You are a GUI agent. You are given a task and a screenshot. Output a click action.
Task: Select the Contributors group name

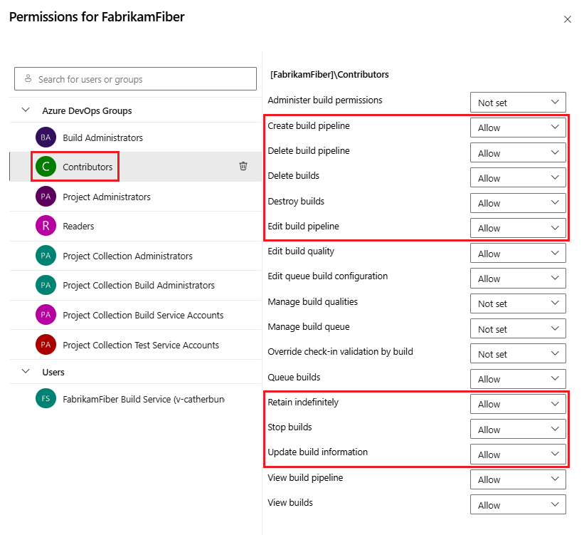(x=87, y=167)
